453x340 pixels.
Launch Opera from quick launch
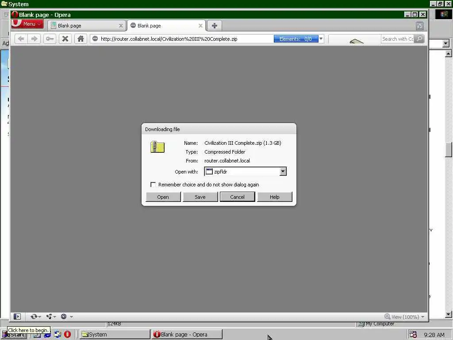click(x=67, y=335)
